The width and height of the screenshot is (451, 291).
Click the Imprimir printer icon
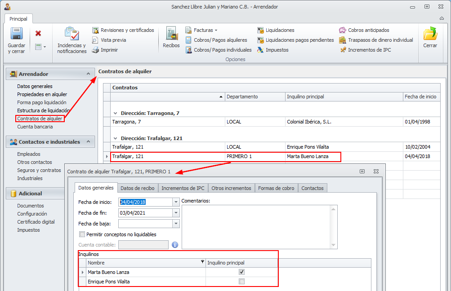pyautogui.click(x=95, y=50)
